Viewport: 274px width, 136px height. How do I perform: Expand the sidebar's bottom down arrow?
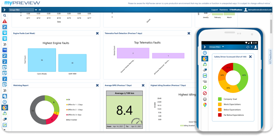[x=5, y=130]
